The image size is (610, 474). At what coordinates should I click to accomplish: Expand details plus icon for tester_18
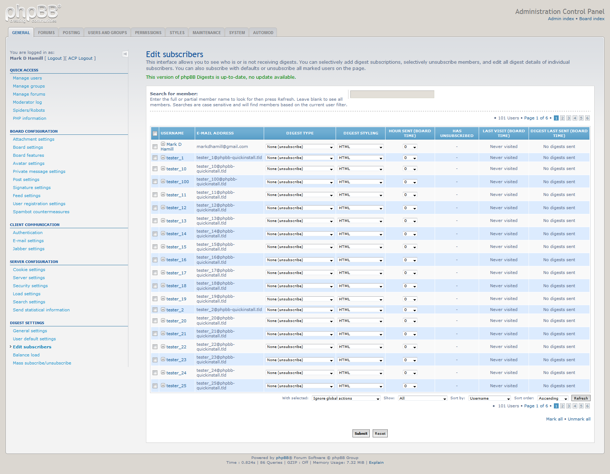[x=163, y=285]
